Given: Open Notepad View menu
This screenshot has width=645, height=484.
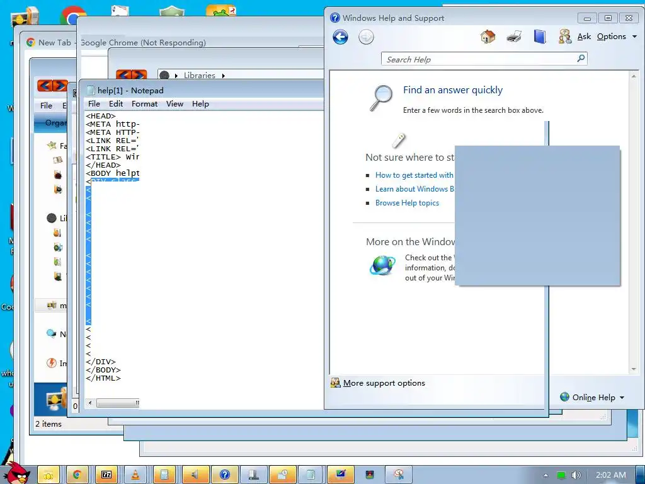Looking at the screenshot, I should tap(174, 104).
